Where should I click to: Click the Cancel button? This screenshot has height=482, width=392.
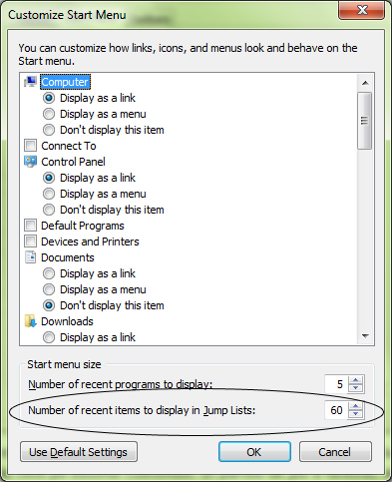335,452
